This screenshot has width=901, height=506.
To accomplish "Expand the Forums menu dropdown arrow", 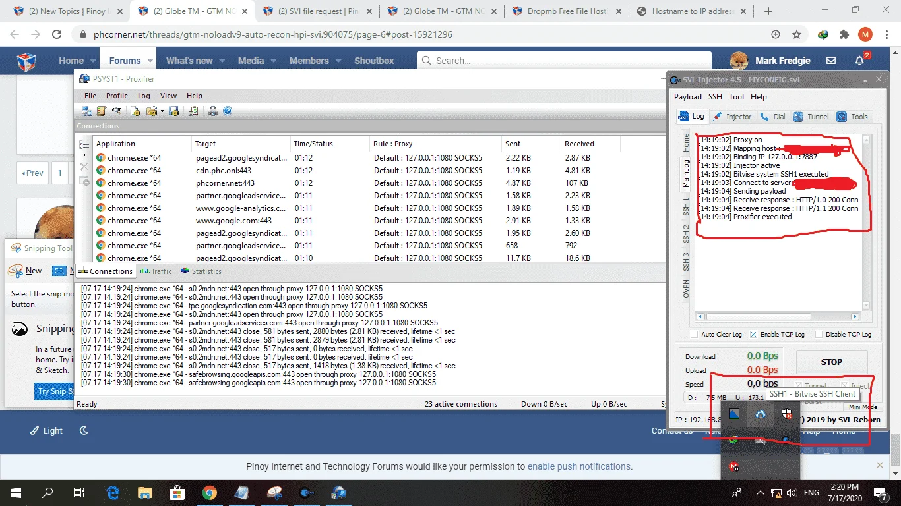I will tap(150, 61).
